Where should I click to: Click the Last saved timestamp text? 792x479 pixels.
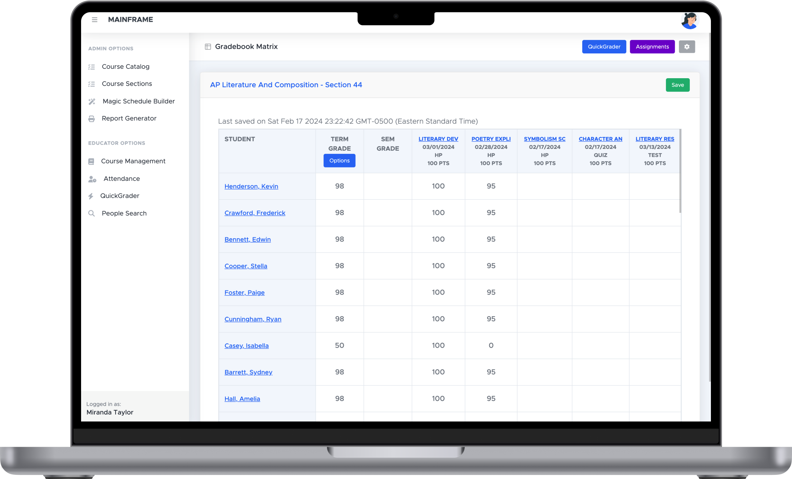(x=348, y=121)
